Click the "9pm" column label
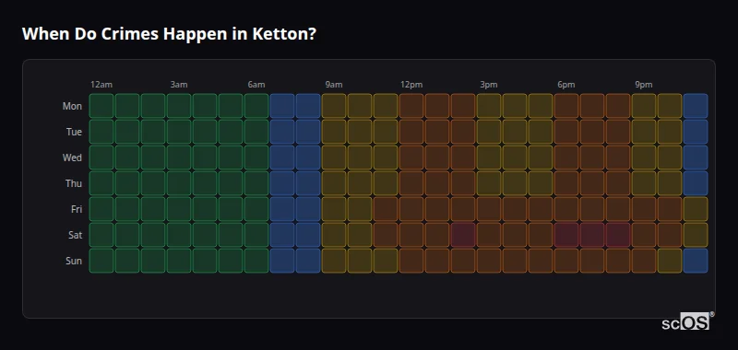 644,85
